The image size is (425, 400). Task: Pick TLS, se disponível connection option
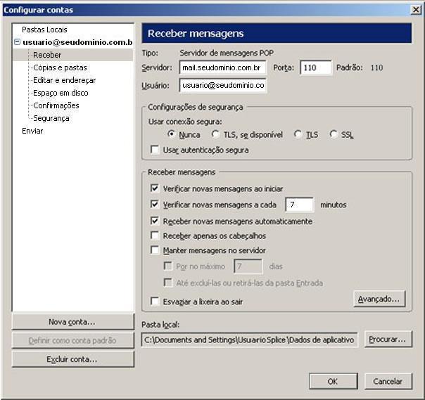(215, 134)
